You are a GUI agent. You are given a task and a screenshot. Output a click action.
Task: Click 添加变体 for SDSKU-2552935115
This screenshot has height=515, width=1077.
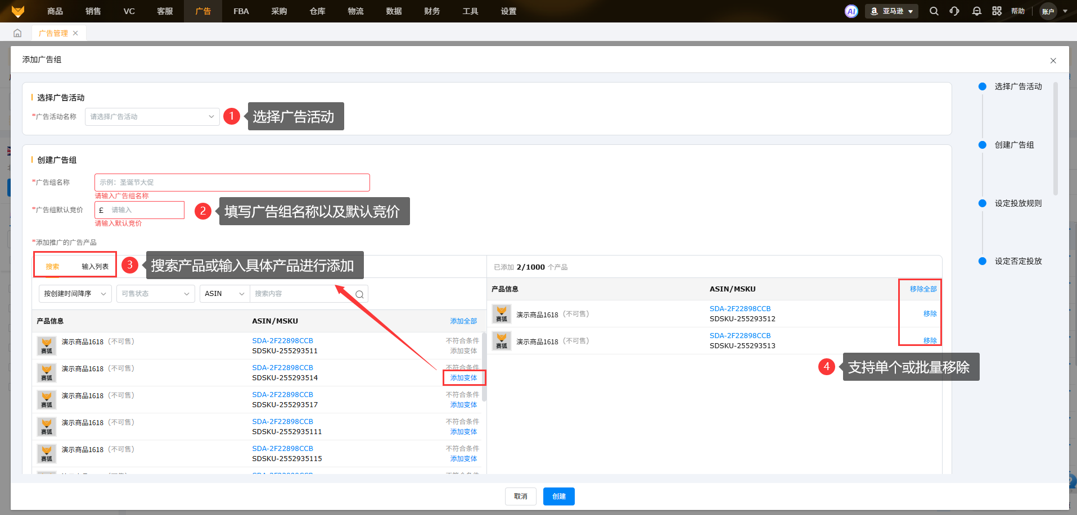click(x=463, y=459)
